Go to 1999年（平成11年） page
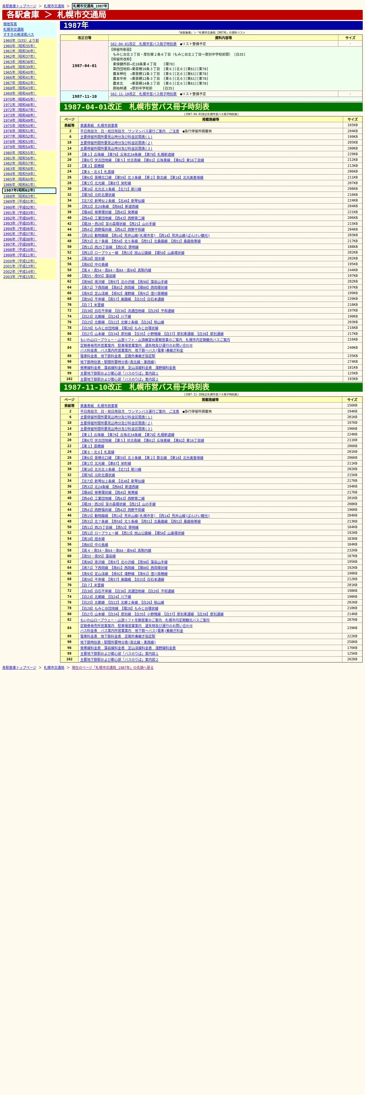The height and width of the screenshot is (1095, 365). click(20, 256)
